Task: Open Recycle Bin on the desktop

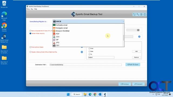Action: coord(4,4)
